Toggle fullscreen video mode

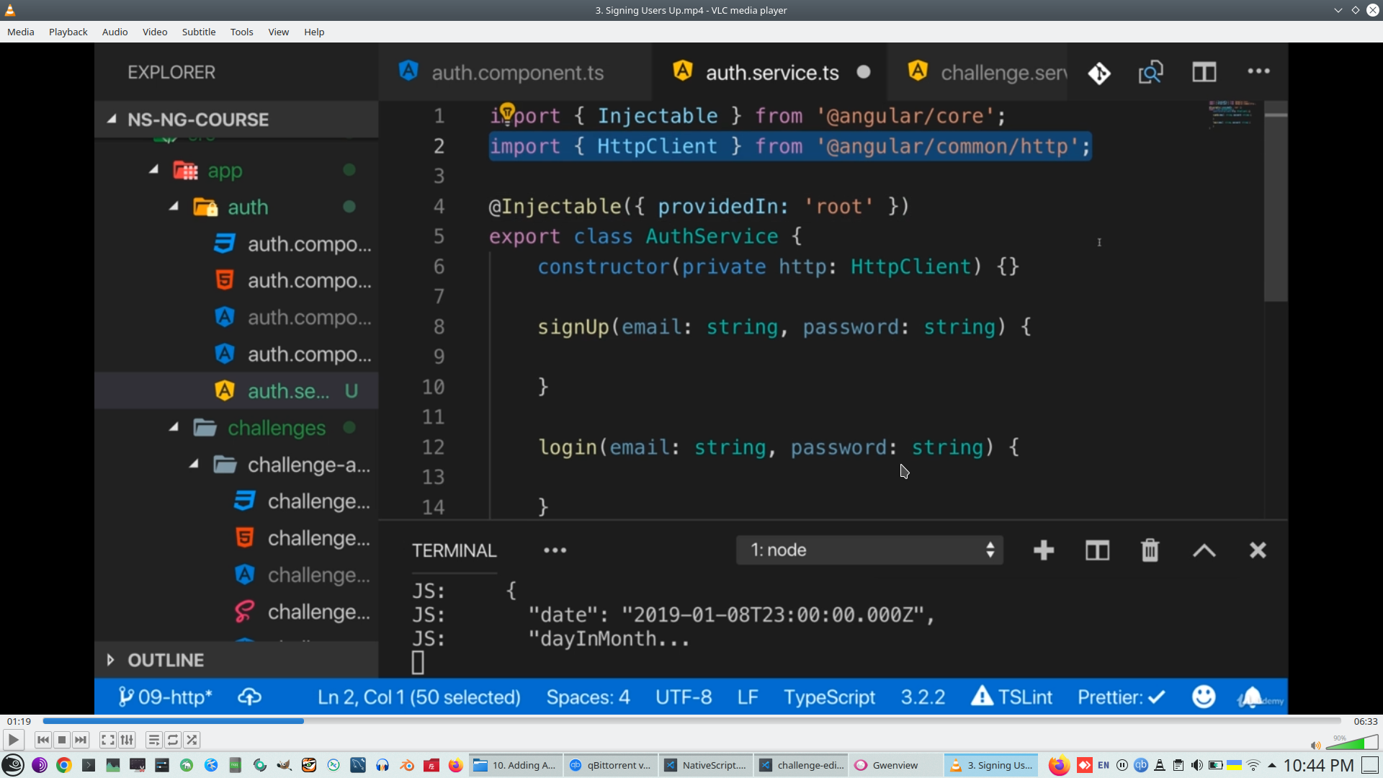click(x=107, y=740)
